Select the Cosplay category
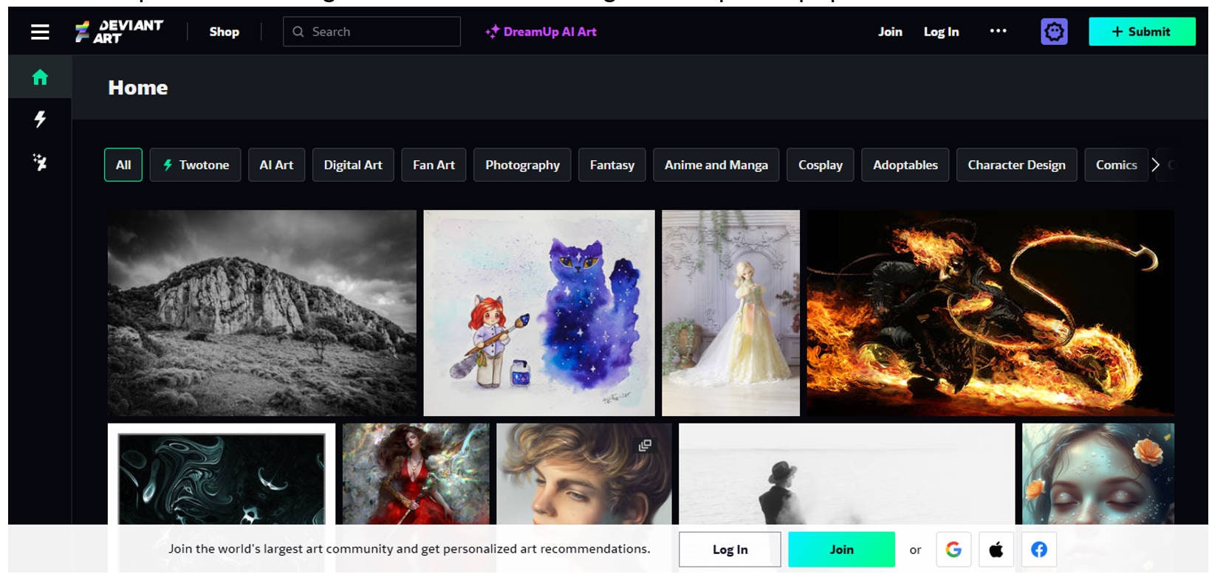This screenshot has height=574, width=1209. pos(821,165)
